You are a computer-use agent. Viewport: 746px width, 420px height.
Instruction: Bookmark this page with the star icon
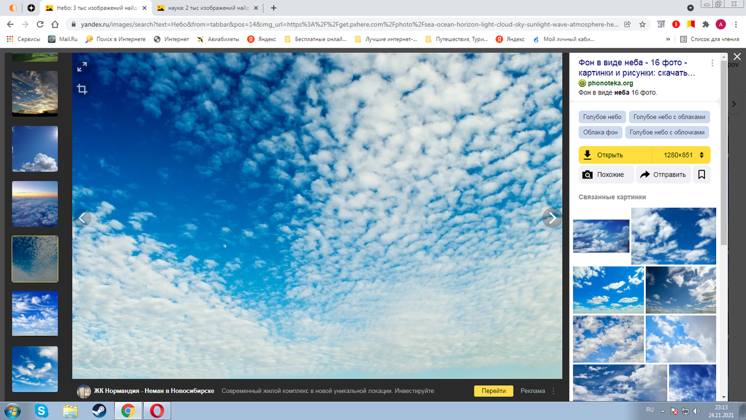pos(642,24)
